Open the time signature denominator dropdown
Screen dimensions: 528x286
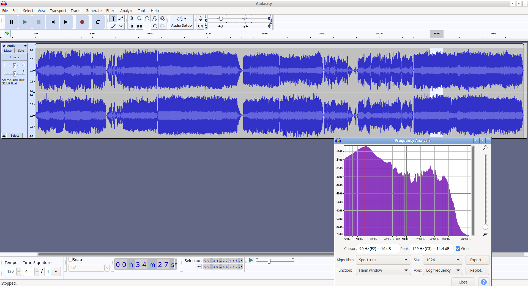(56, 271)
